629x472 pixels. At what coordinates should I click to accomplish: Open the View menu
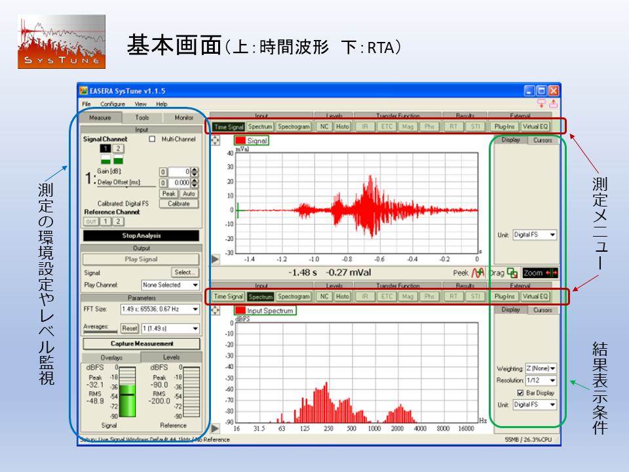click(140, 104)
